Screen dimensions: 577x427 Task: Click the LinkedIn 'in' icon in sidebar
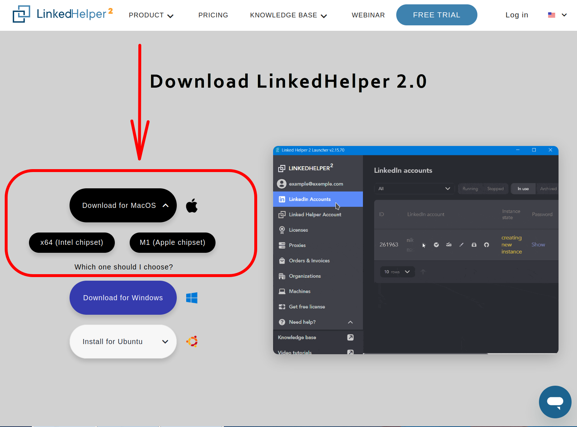pyautogui.click(x=282, y=199)
